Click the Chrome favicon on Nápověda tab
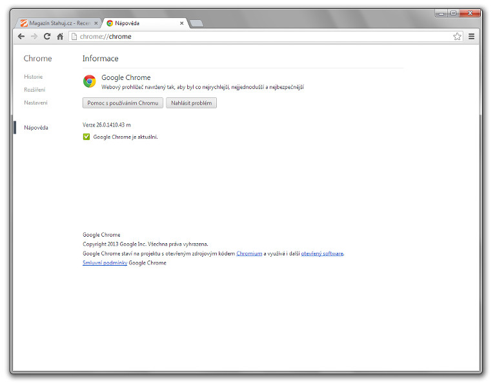Screen dimensions: 495x387 point(110,23)
